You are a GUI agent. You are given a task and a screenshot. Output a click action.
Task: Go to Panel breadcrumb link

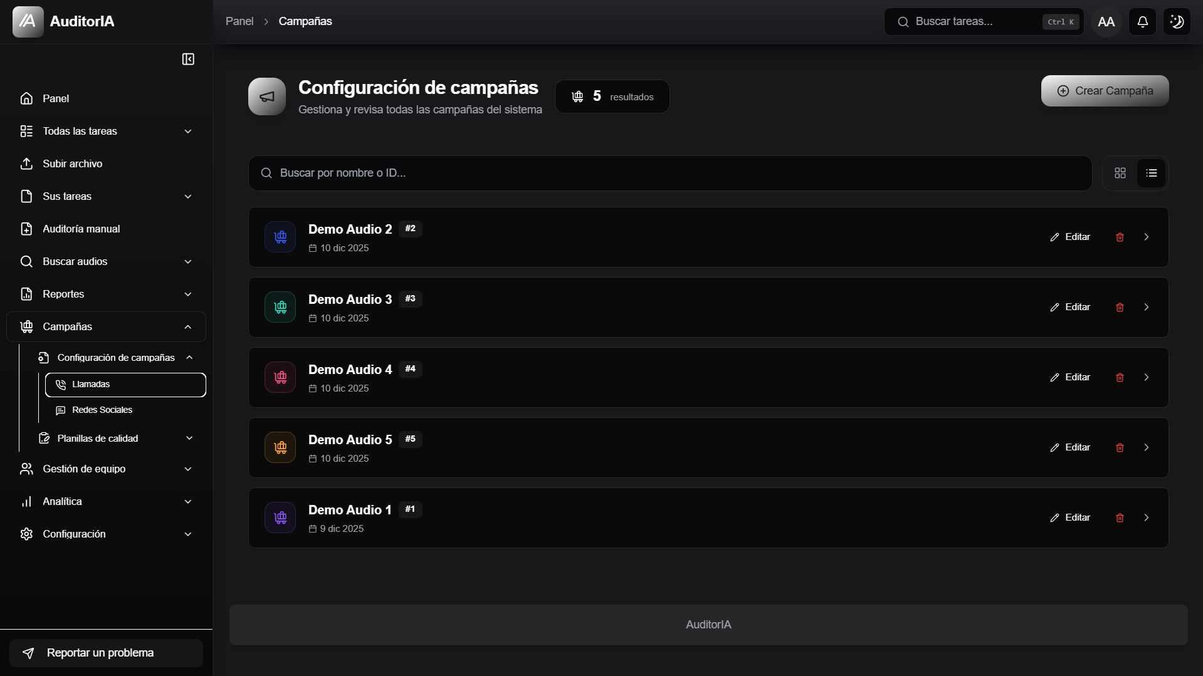239,21
